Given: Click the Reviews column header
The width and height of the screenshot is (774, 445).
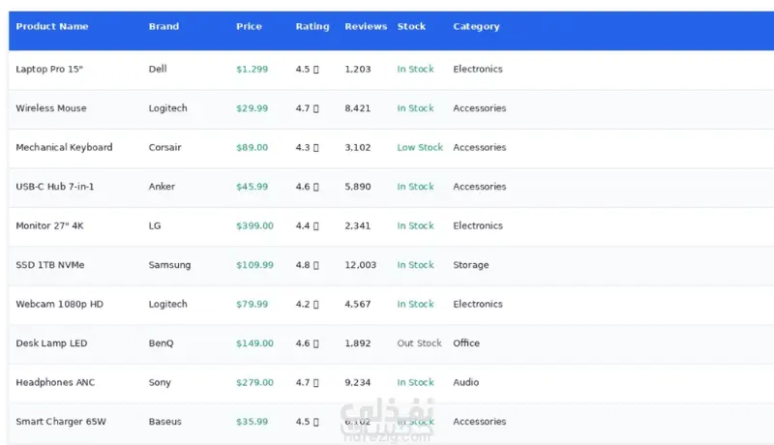Looking at the screenshot, I should click(x=366, y=27).
